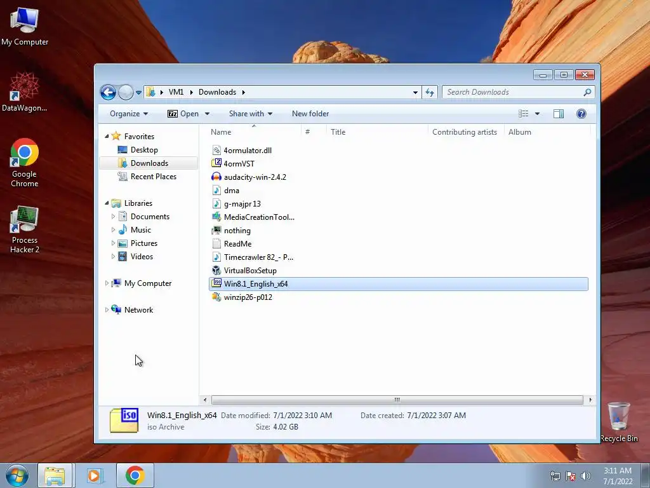The width and height of the screenshot is (650, 488).
Task: Expand the My Computer tree node
Action: [107, 283]
